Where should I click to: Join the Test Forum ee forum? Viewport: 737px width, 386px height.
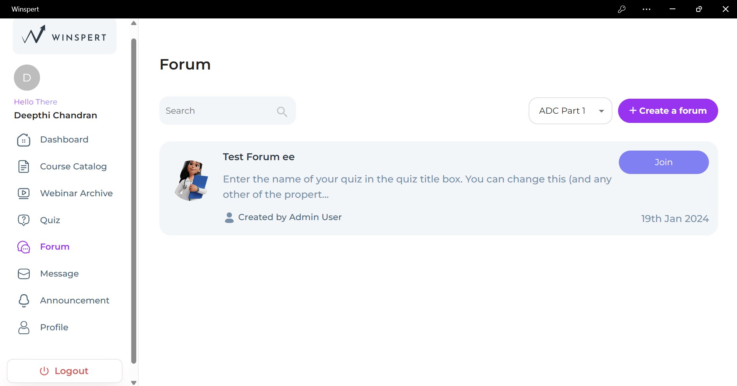[663, 162]
